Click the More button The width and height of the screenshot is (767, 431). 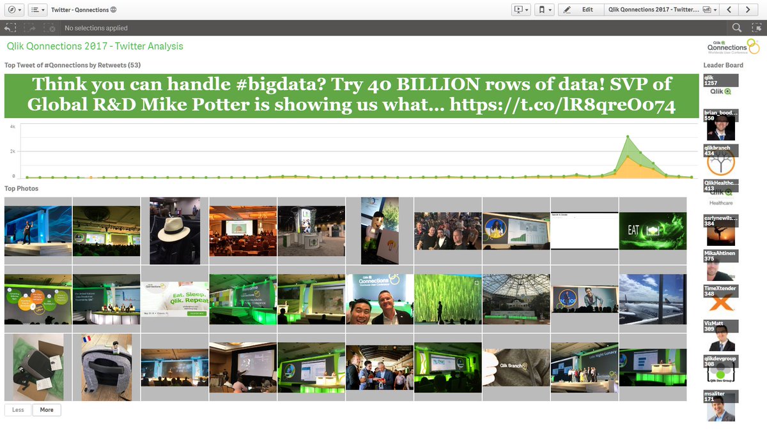click(x=47, y=410)
